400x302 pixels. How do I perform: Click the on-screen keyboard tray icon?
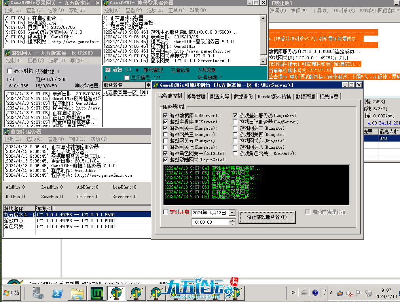[x=304, y=293]
